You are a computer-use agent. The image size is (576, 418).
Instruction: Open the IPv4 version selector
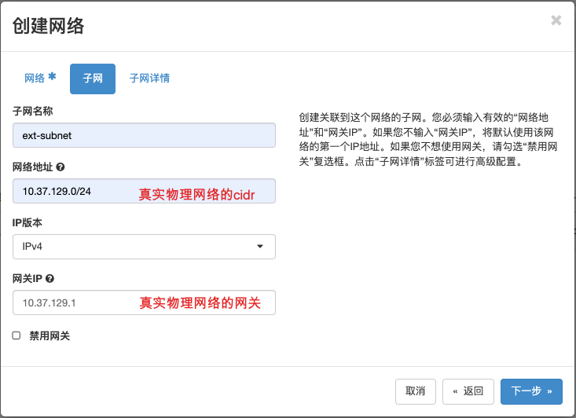[144, 247]
